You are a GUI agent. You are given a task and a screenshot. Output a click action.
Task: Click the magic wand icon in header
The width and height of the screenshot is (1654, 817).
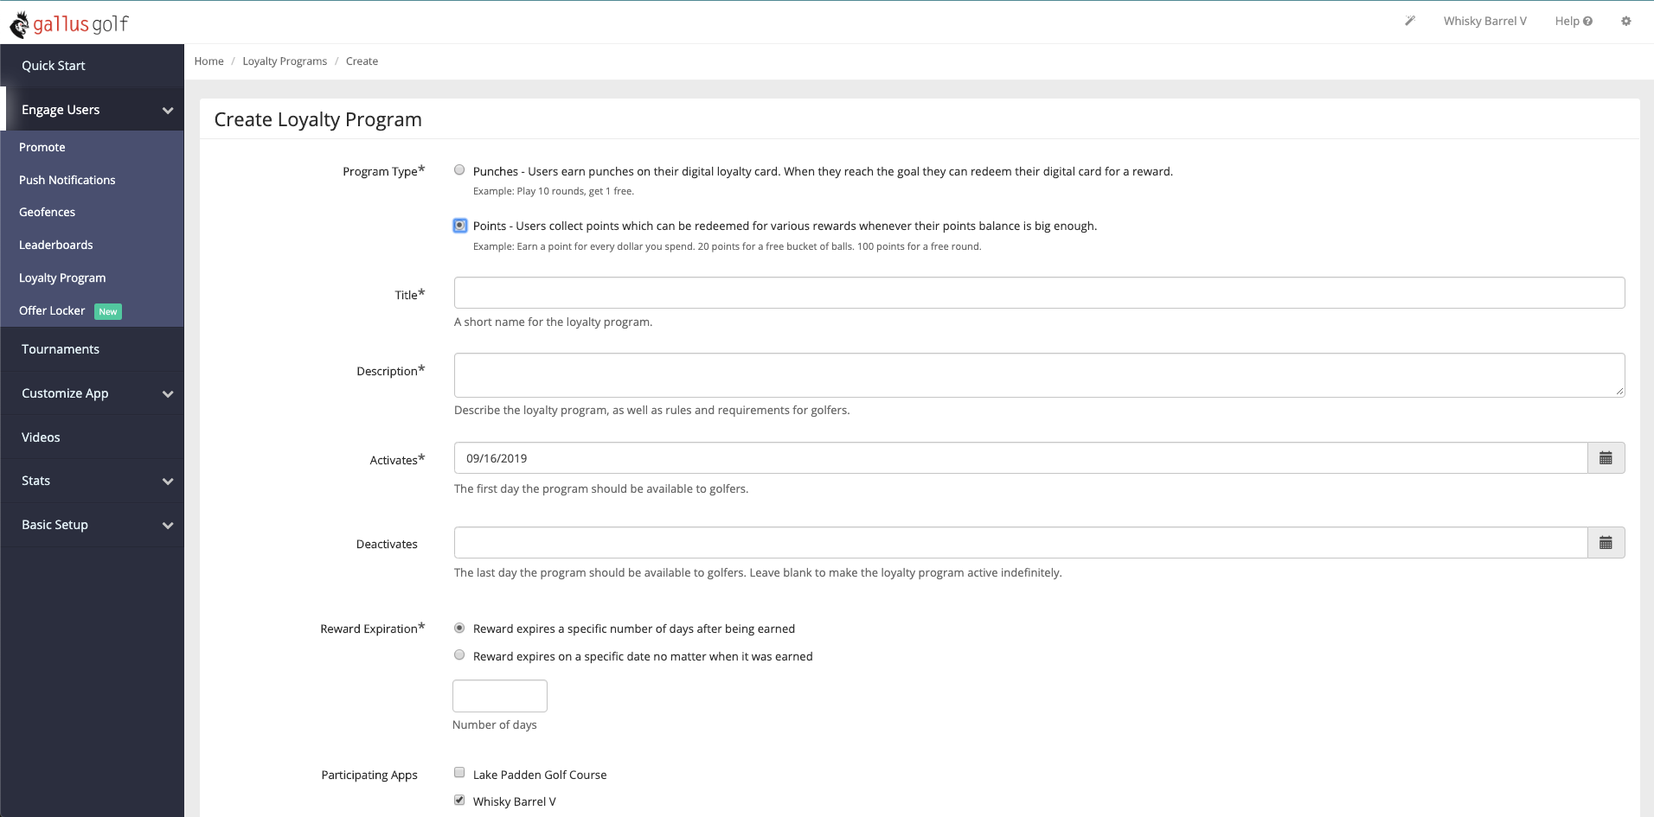[x=1410, y=21]
